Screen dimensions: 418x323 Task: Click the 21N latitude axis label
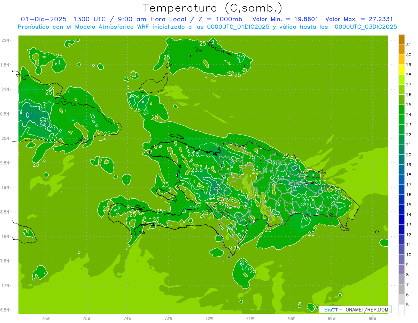(6, 90)
